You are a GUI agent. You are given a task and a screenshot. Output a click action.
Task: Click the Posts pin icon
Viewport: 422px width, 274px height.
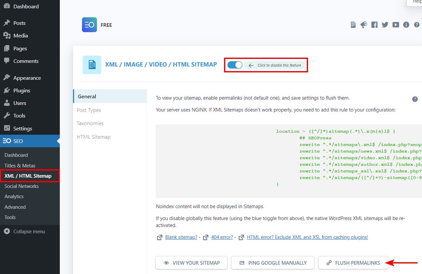click(7, 23)
